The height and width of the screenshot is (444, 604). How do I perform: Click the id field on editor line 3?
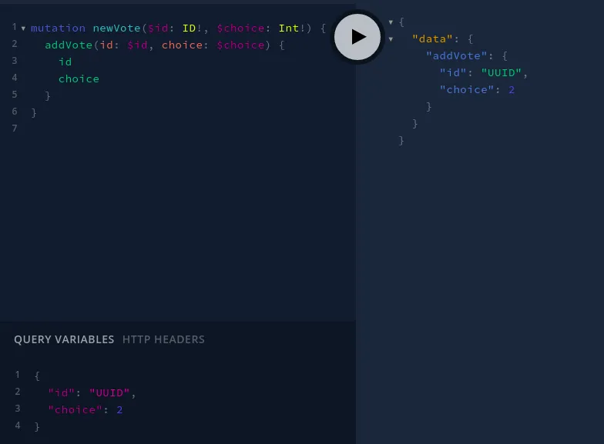tap(65, 62)
